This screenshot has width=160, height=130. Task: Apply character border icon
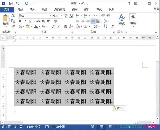tap(71, 16)
